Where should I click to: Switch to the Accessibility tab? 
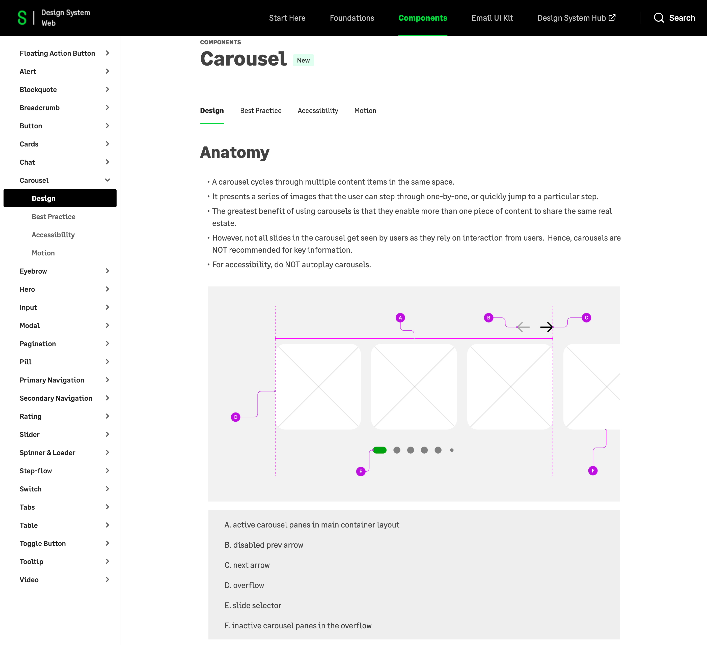click(x=318, y=110)
